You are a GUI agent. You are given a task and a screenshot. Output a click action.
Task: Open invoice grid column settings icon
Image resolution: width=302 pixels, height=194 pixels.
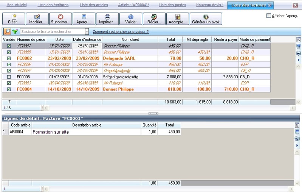click(x=298, y=40)
